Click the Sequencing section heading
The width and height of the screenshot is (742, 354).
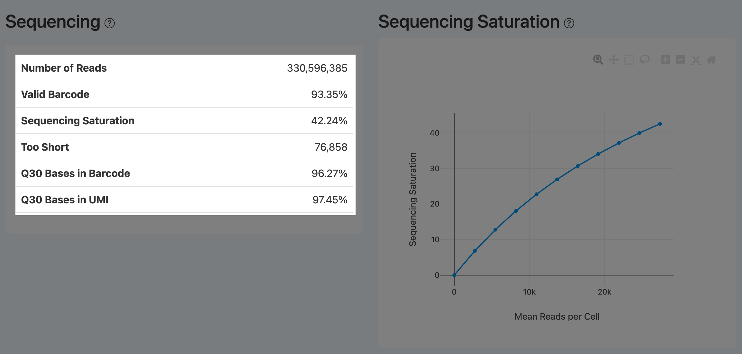tap(53, 22)
